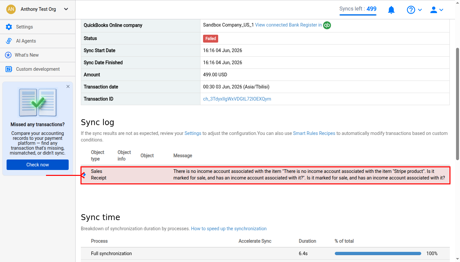The width and height of the screenshot is (460, 262).
Task: Click the page vertical scrollbar
Action: click(x=457, y=104)
